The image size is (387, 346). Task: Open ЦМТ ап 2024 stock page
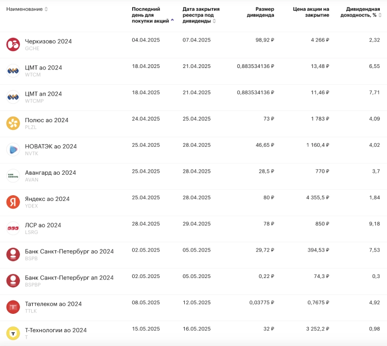click(43, 94)
